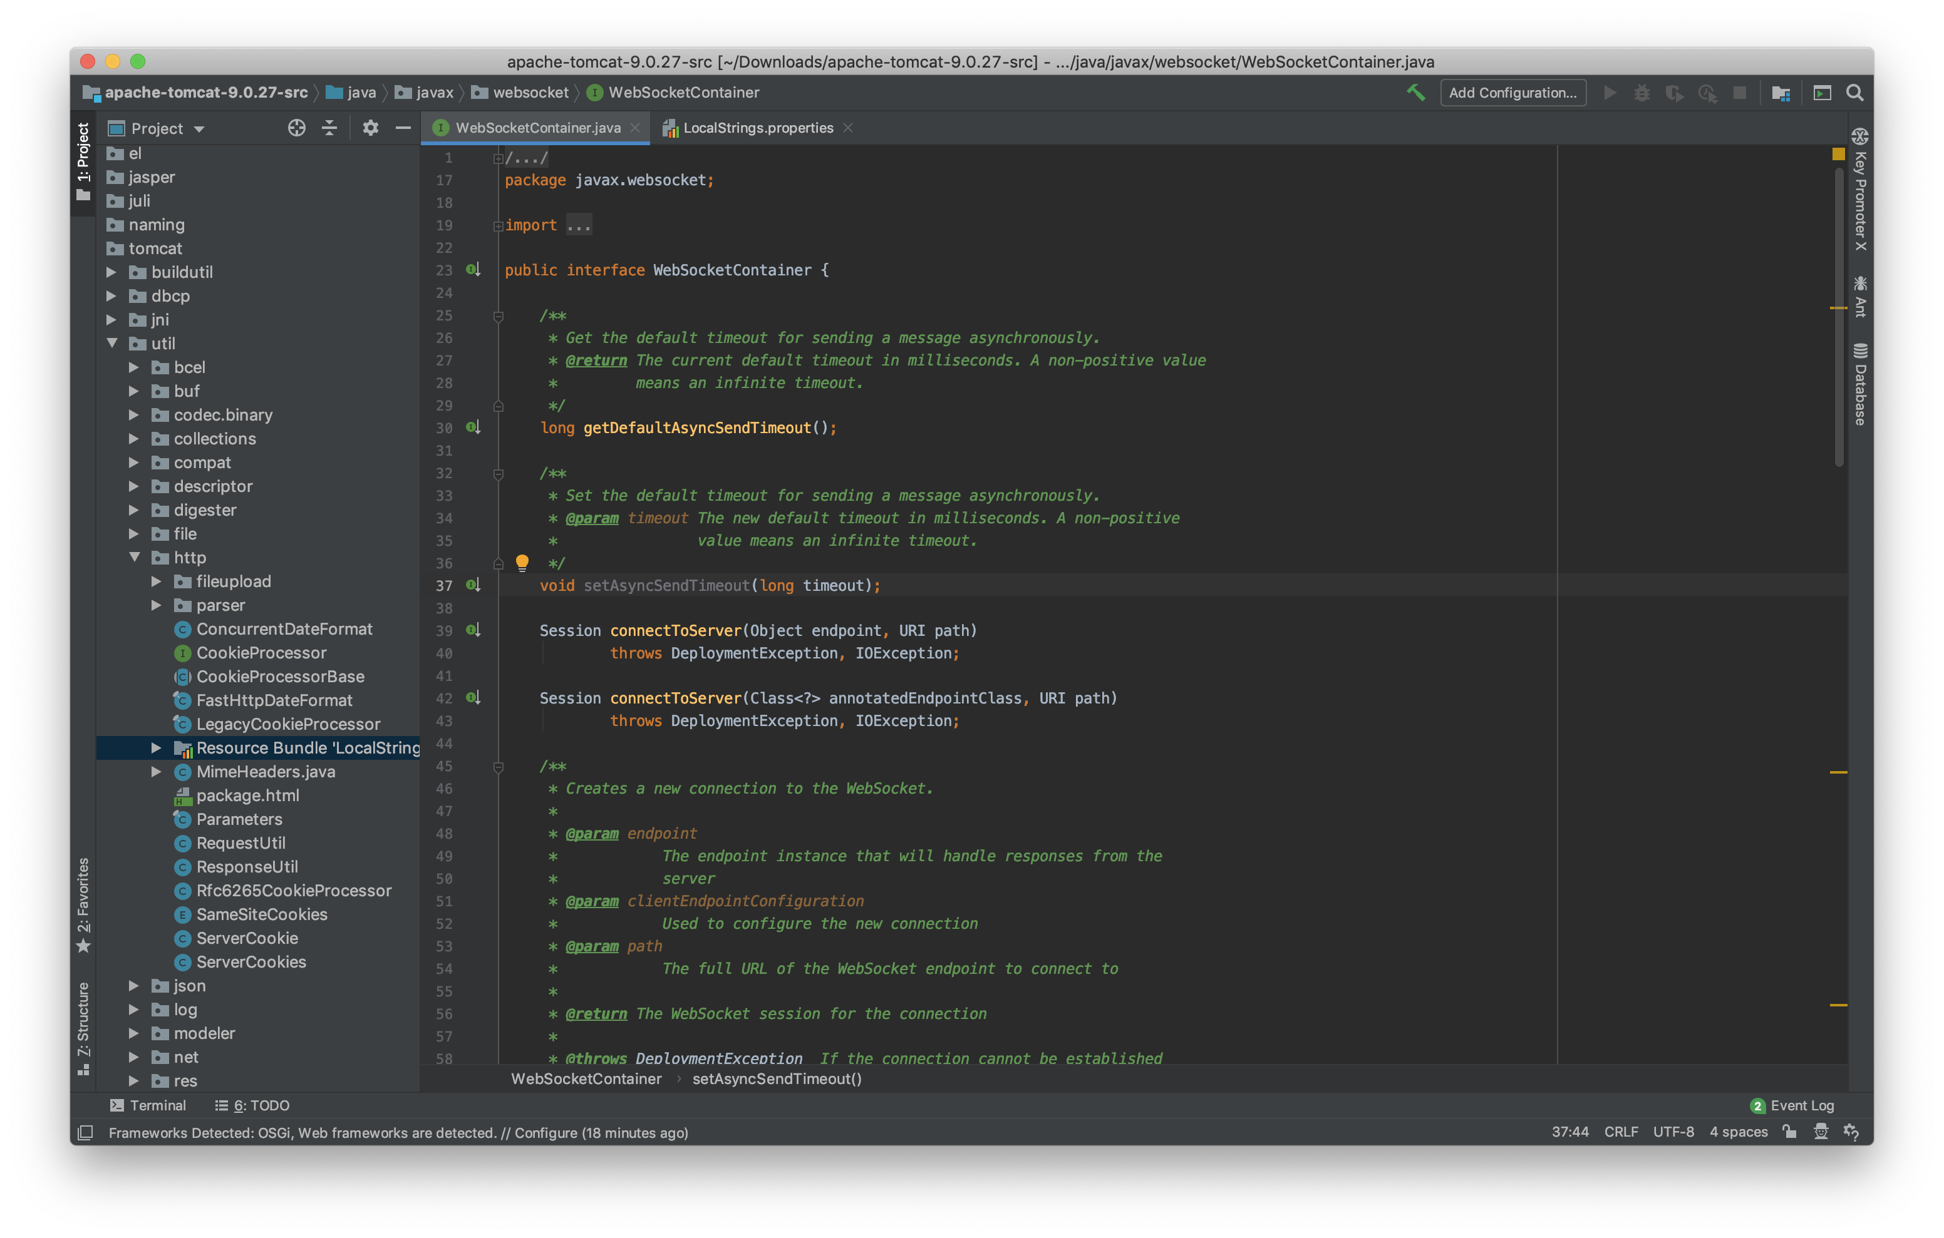Screen dimensions: 1944x1238
Task: Hide the Project panel with minus icon
Action: click(x=402, y=128)
